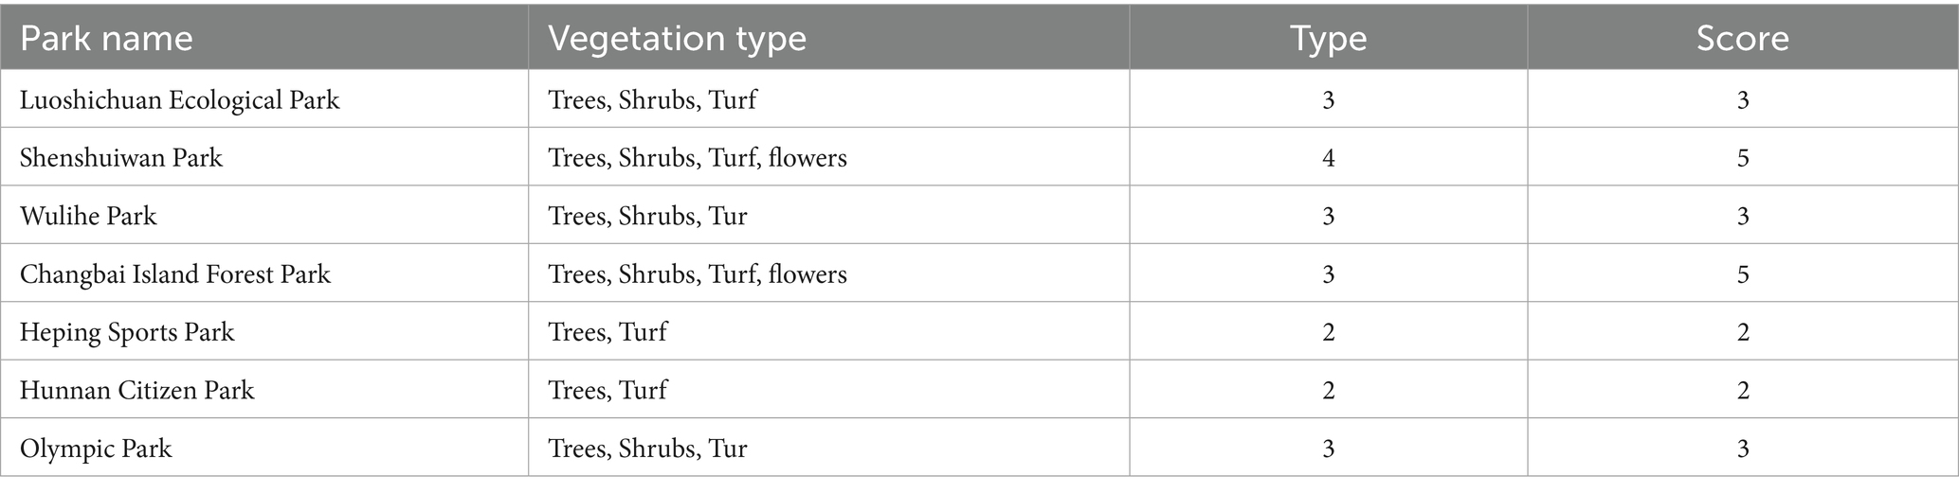The height and width of the screenshot is (493, 1959).
Task: Select the Score value for Shenshuiwan Park
Action: [1742, 158]
